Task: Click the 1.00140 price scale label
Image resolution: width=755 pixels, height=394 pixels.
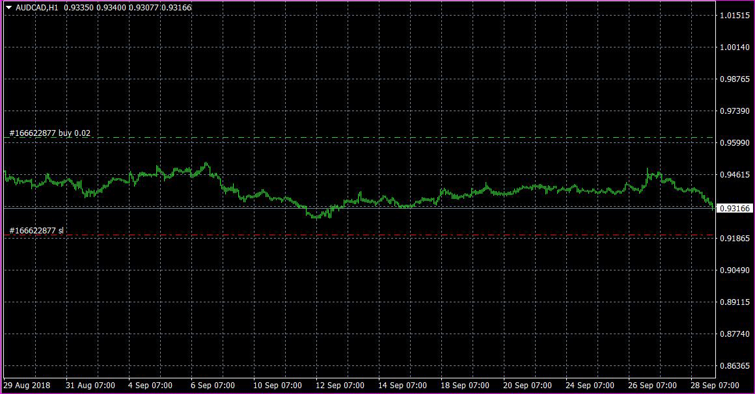Action: [735, 47]
